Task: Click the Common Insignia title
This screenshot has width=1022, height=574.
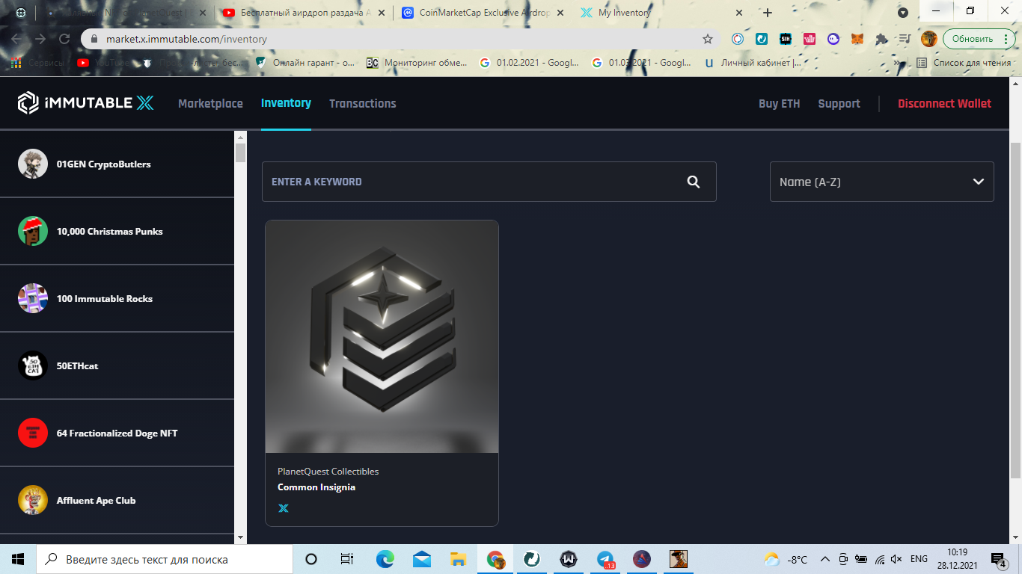Action: (x=316, y=487)
